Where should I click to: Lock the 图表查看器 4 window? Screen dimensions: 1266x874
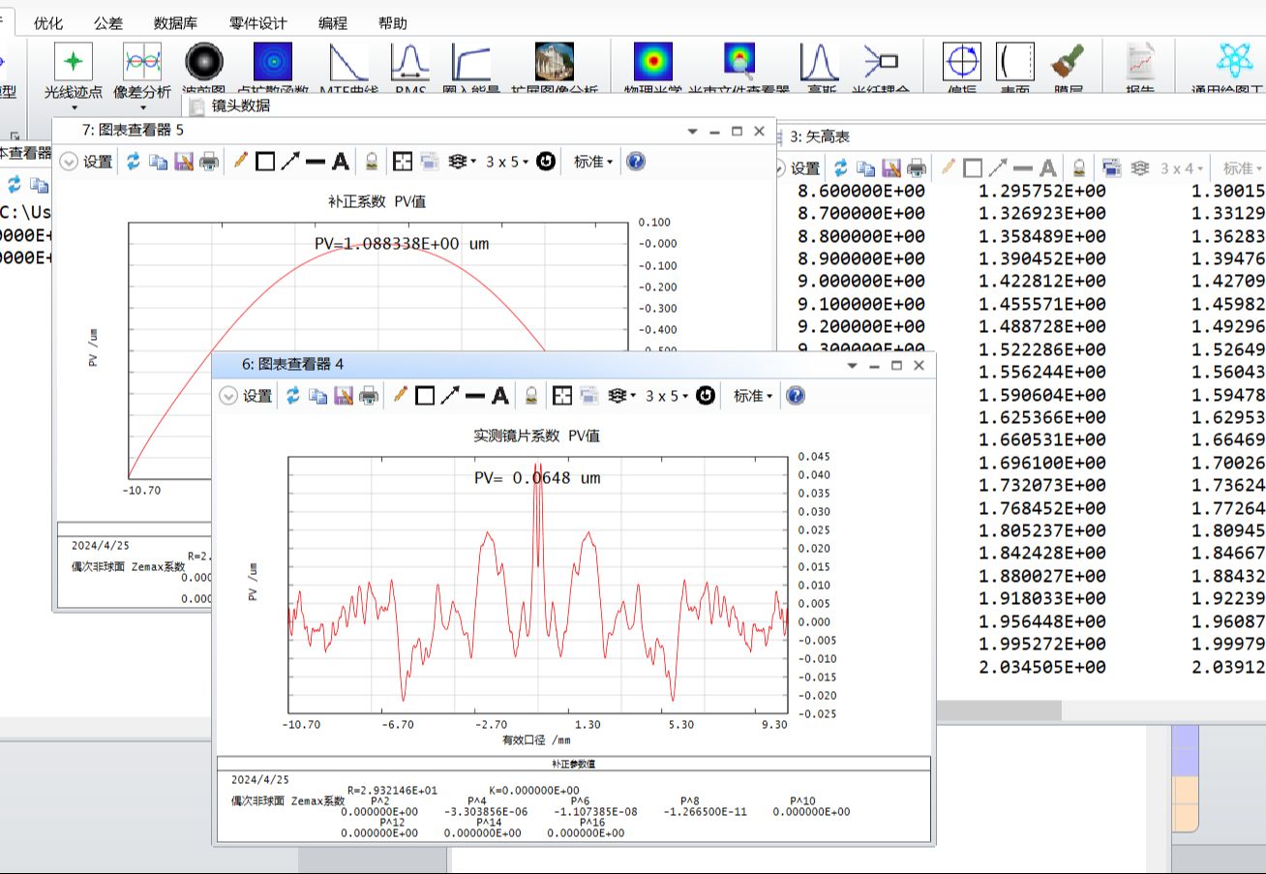point(530,396)
